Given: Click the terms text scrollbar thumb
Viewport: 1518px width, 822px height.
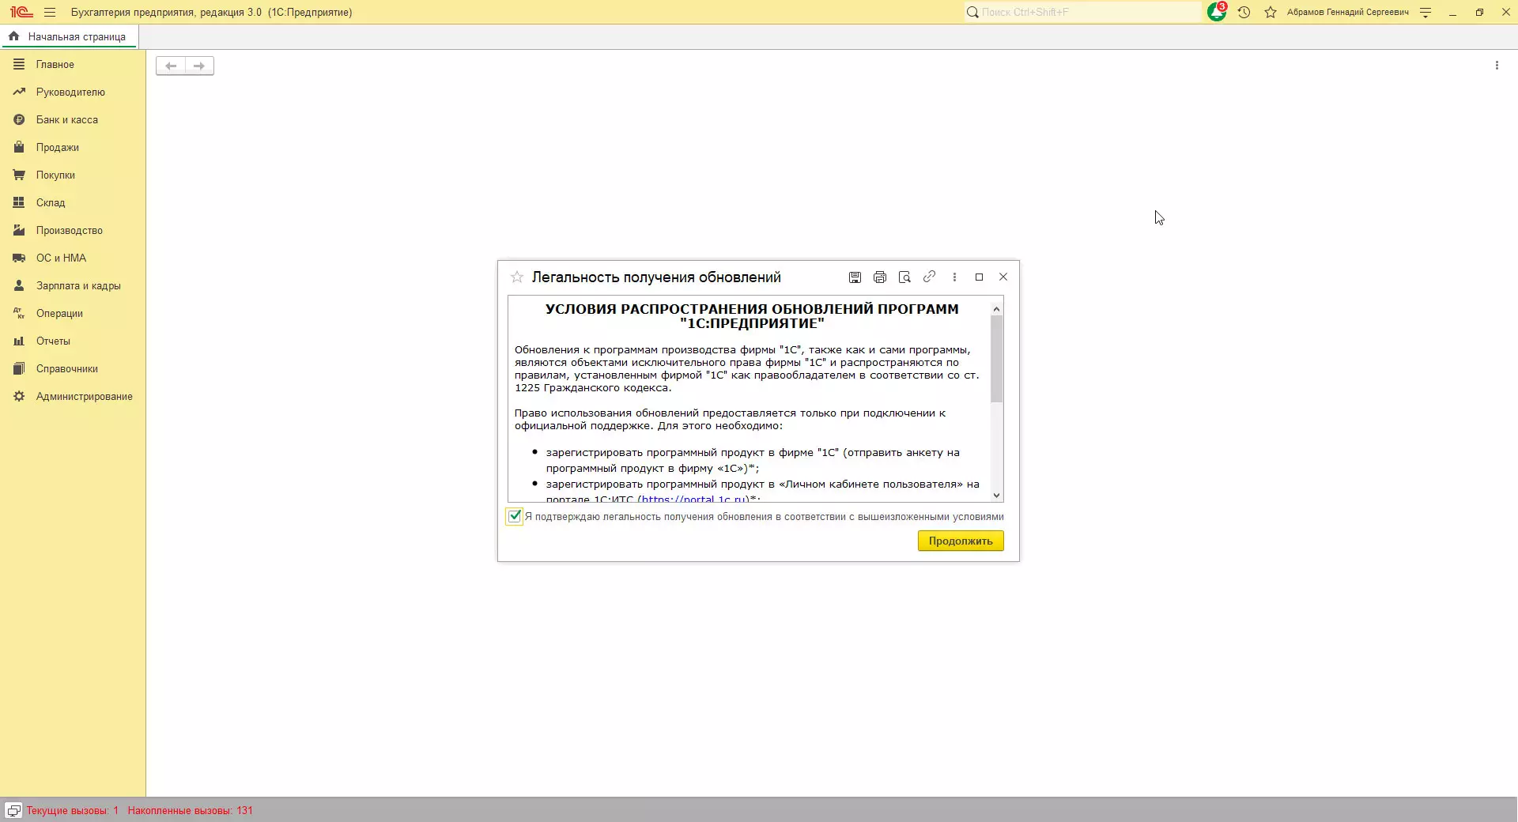Looking at the screenshot, I should 996,359.
